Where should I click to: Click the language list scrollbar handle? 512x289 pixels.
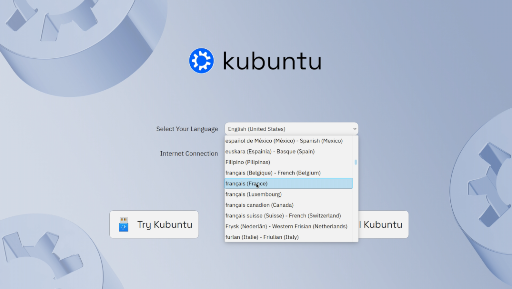point(355,162)
